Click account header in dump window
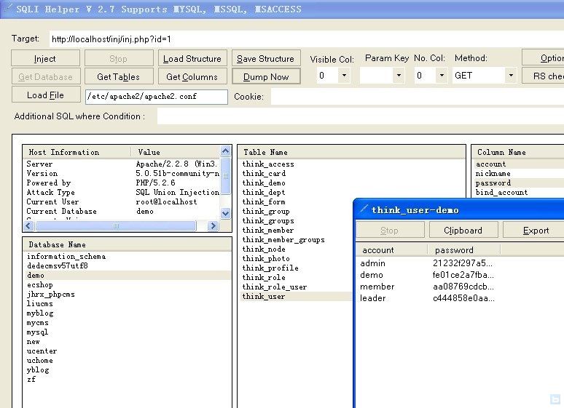This screenshot has width=564, height=408. point(392,250)
